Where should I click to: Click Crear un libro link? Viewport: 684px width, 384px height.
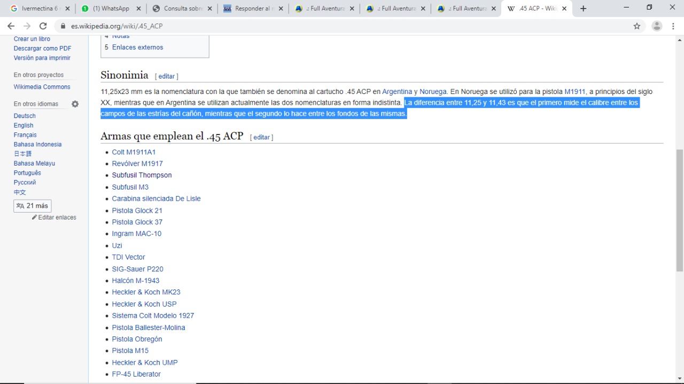pyautogui.click(x=32, y=39)
